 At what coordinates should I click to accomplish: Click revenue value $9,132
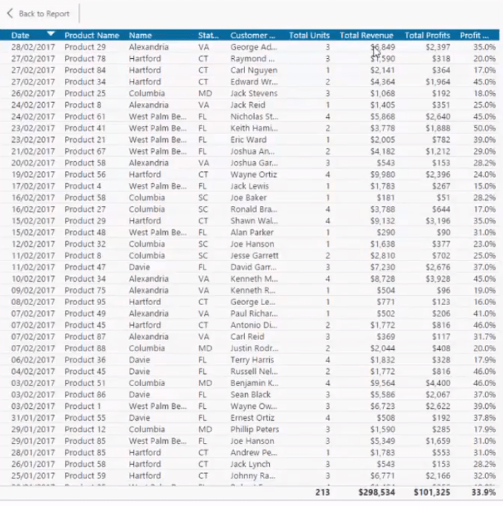coord(383,221)
